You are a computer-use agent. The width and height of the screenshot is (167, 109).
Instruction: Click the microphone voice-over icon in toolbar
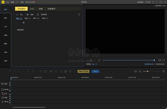click(x=65, y=72)
